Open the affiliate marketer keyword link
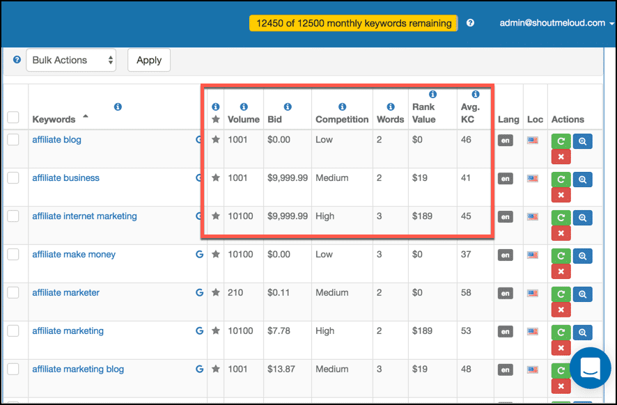This screenshot has height=405, width=617. pos(65,292)
